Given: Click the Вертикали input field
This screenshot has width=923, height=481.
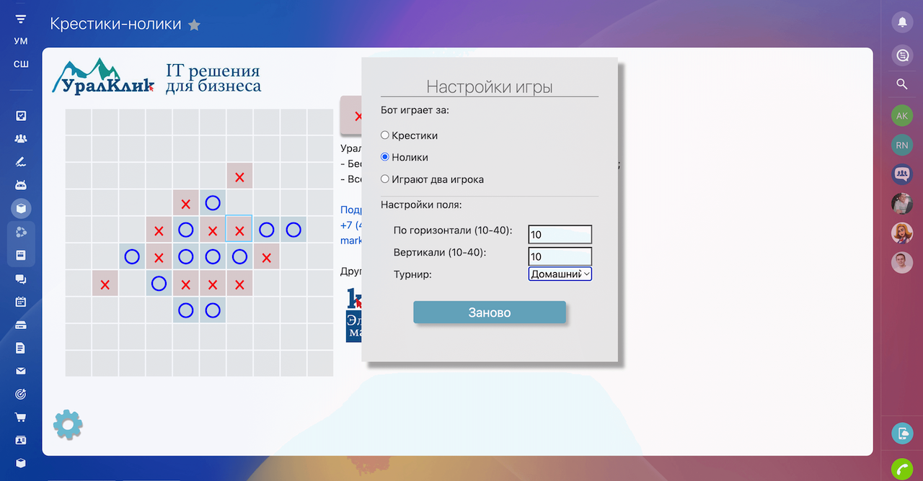Looking at the screenshot, I should pos(560,256).
